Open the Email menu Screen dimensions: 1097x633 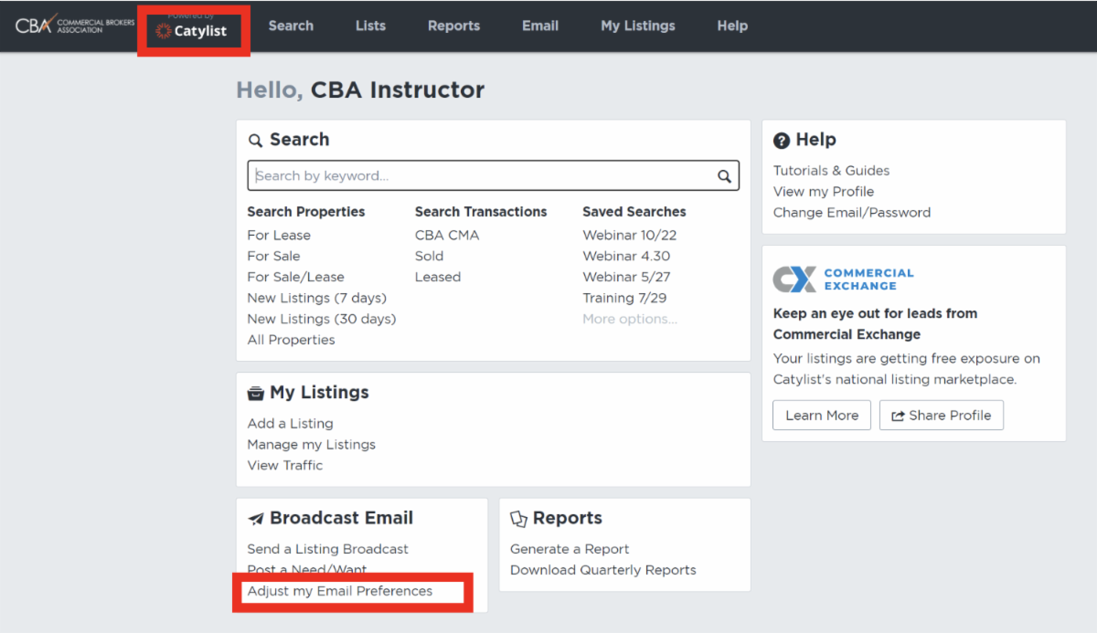[x=540, y=26]
